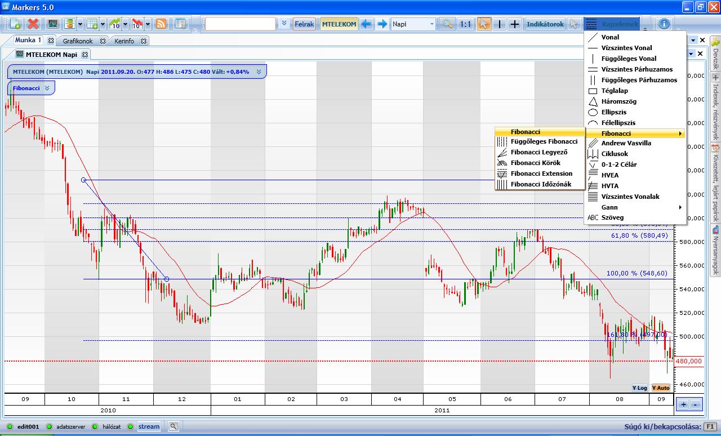The width and height of the screenshot is (721, 436).
Task: Create a new document with the plus page icon
Action: (15, 24)
